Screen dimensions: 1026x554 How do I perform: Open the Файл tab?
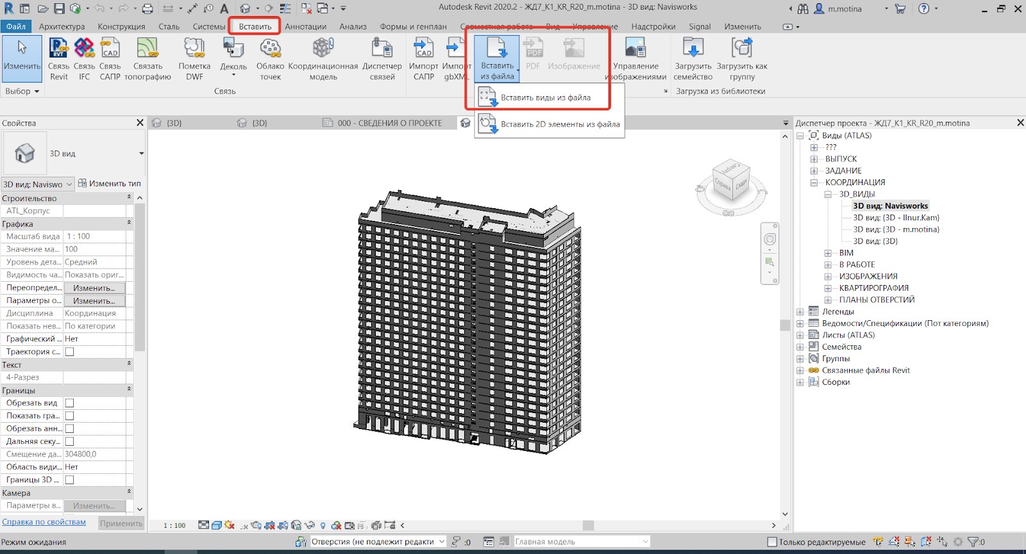[16, 26]
